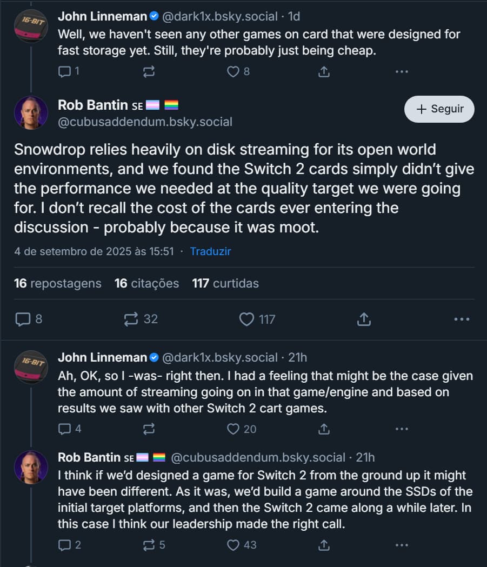Open Rob Bantin's large profile avatar
The height and width of the screenshot is (567, 487).
click(x=31, y=112)
